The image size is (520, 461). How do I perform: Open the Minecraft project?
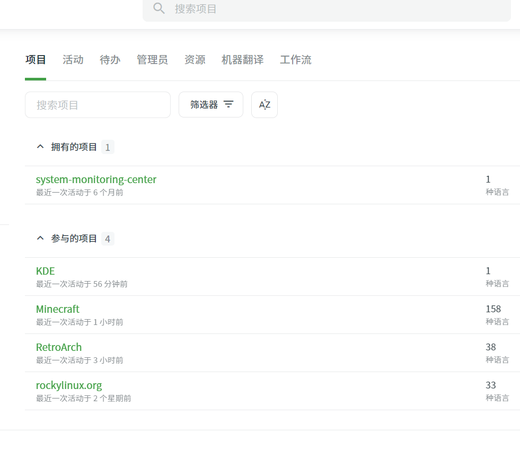pyautogui.click(x=58, y=309)
